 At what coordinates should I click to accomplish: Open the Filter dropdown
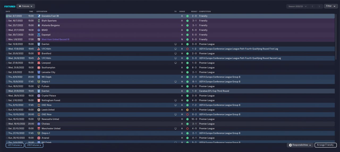(330, 6)
